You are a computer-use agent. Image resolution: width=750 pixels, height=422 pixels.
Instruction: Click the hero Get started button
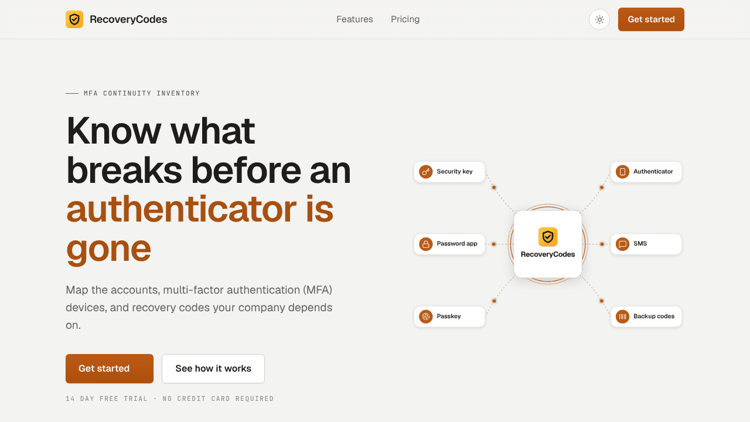[x=110, y=369]
